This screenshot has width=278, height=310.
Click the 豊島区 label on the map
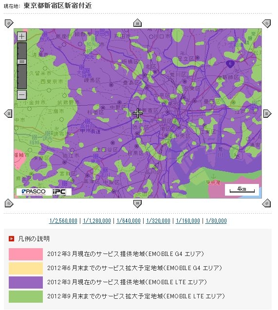[x=131, y=82]
